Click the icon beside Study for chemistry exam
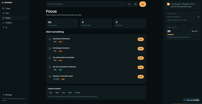Image resolution: width=202 pixels, height=104 pixels. click(x=50, y=77)
